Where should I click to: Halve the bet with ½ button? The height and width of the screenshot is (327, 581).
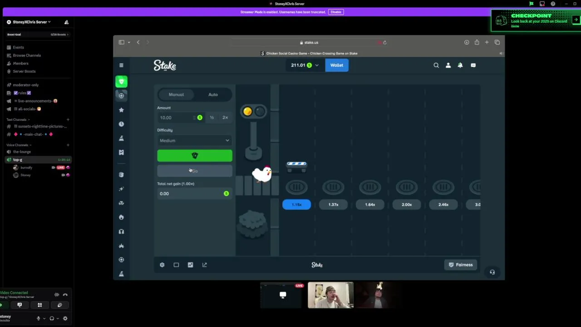point(212,118)
